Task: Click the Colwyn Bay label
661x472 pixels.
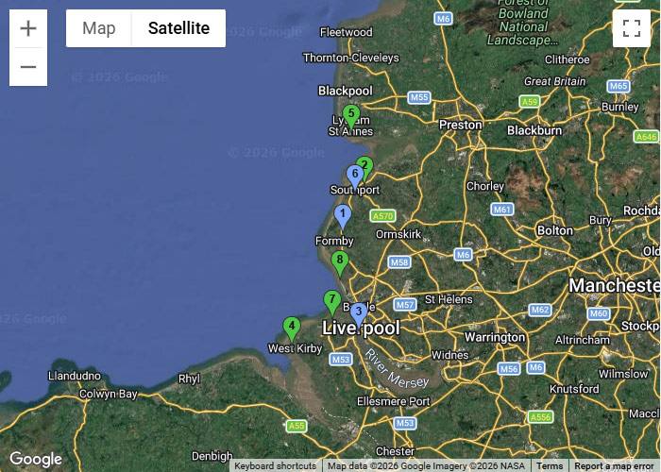Action: [x=109, y=394]
